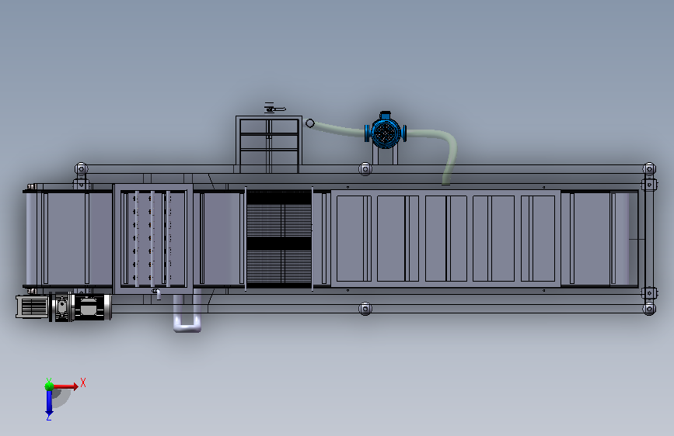Click the red X axis label
Viewport: 674px width, 436px height.
pyautogui.click(x=83, y=382)
